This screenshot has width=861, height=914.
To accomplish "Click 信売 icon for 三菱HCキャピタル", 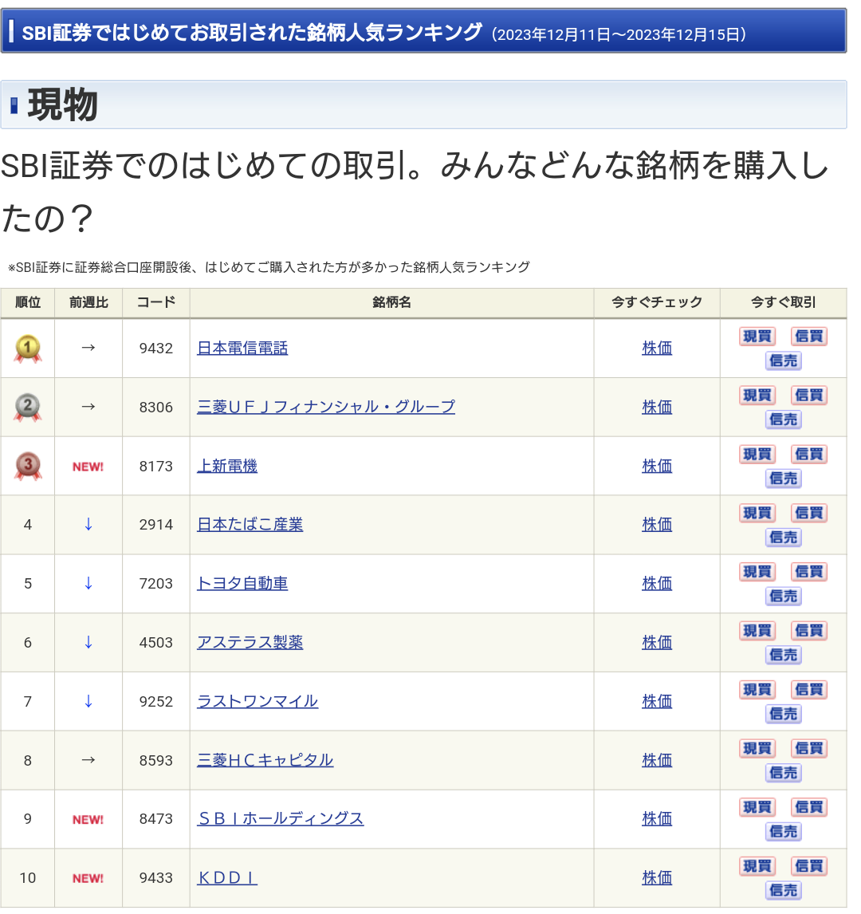I will pyautogui.click(x=784, y=773).
